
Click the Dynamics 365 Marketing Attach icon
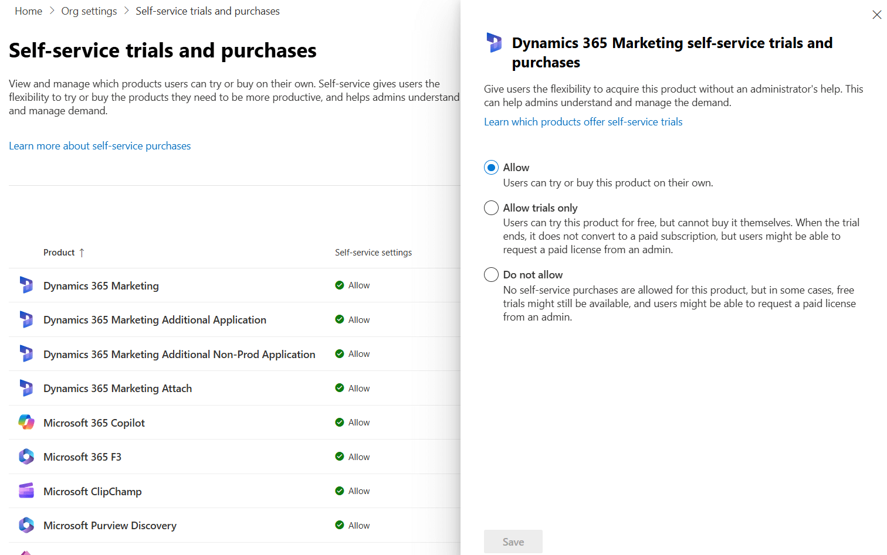point(26,388)
